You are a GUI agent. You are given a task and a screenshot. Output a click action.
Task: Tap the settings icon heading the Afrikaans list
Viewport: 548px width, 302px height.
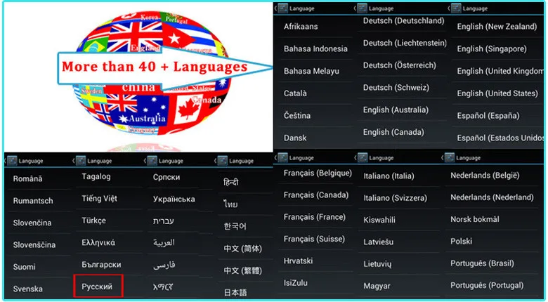[x=282, y=8]
